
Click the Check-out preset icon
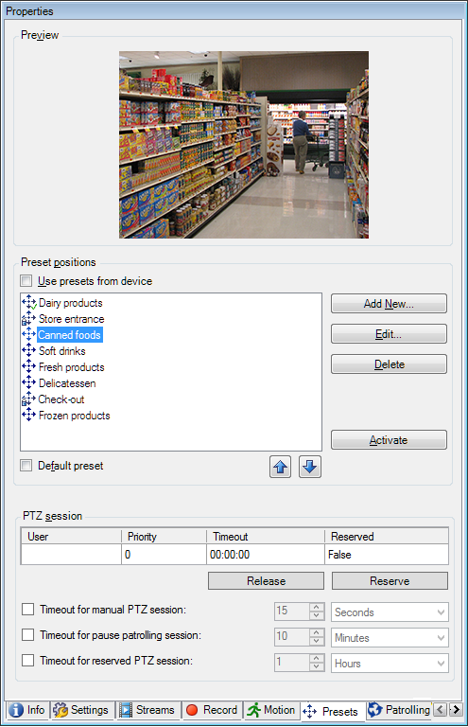28,399
